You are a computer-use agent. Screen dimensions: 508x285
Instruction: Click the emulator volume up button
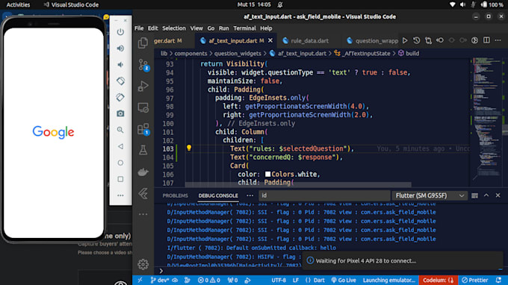pyautogui.click(x=120, y=48)
